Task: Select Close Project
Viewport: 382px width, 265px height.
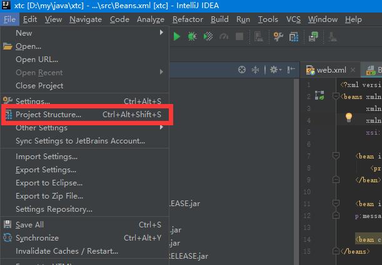Action: [85, 86]
